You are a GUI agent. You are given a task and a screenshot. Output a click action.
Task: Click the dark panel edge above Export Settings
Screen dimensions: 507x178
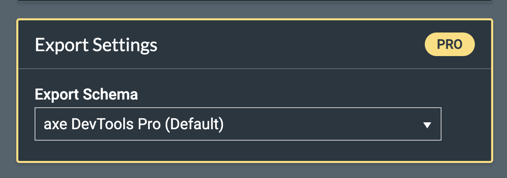tap(254, 1)
